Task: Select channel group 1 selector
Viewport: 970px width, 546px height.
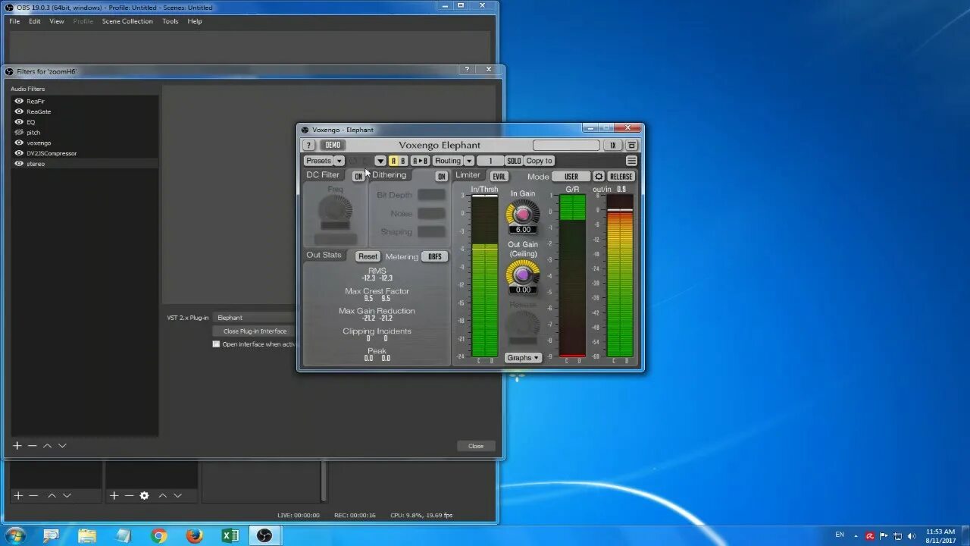Action: coord(490,161)
